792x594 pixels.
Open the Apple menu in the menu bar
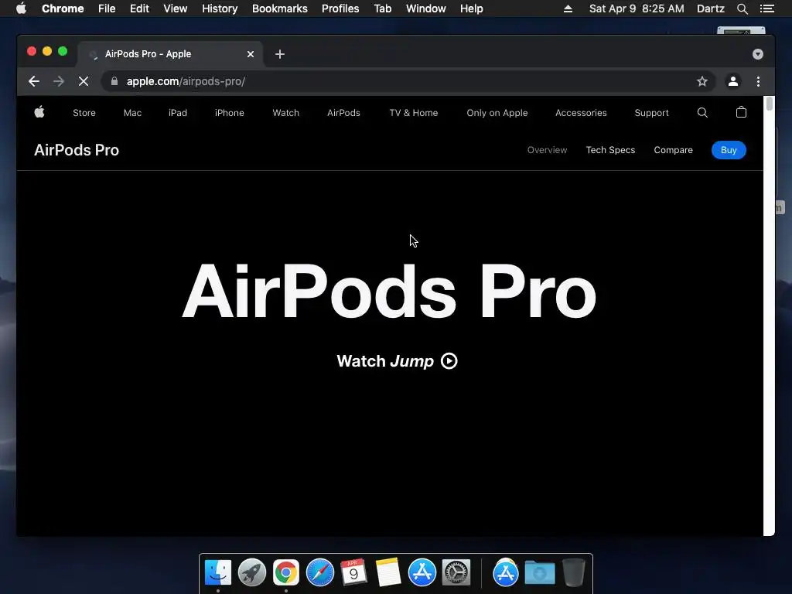tap(21, 9)
